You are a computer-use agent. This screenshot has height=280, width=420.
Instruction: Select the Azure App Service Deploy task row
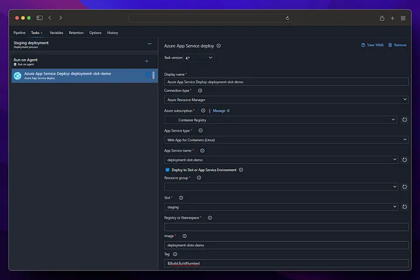[x=85, y=76]
